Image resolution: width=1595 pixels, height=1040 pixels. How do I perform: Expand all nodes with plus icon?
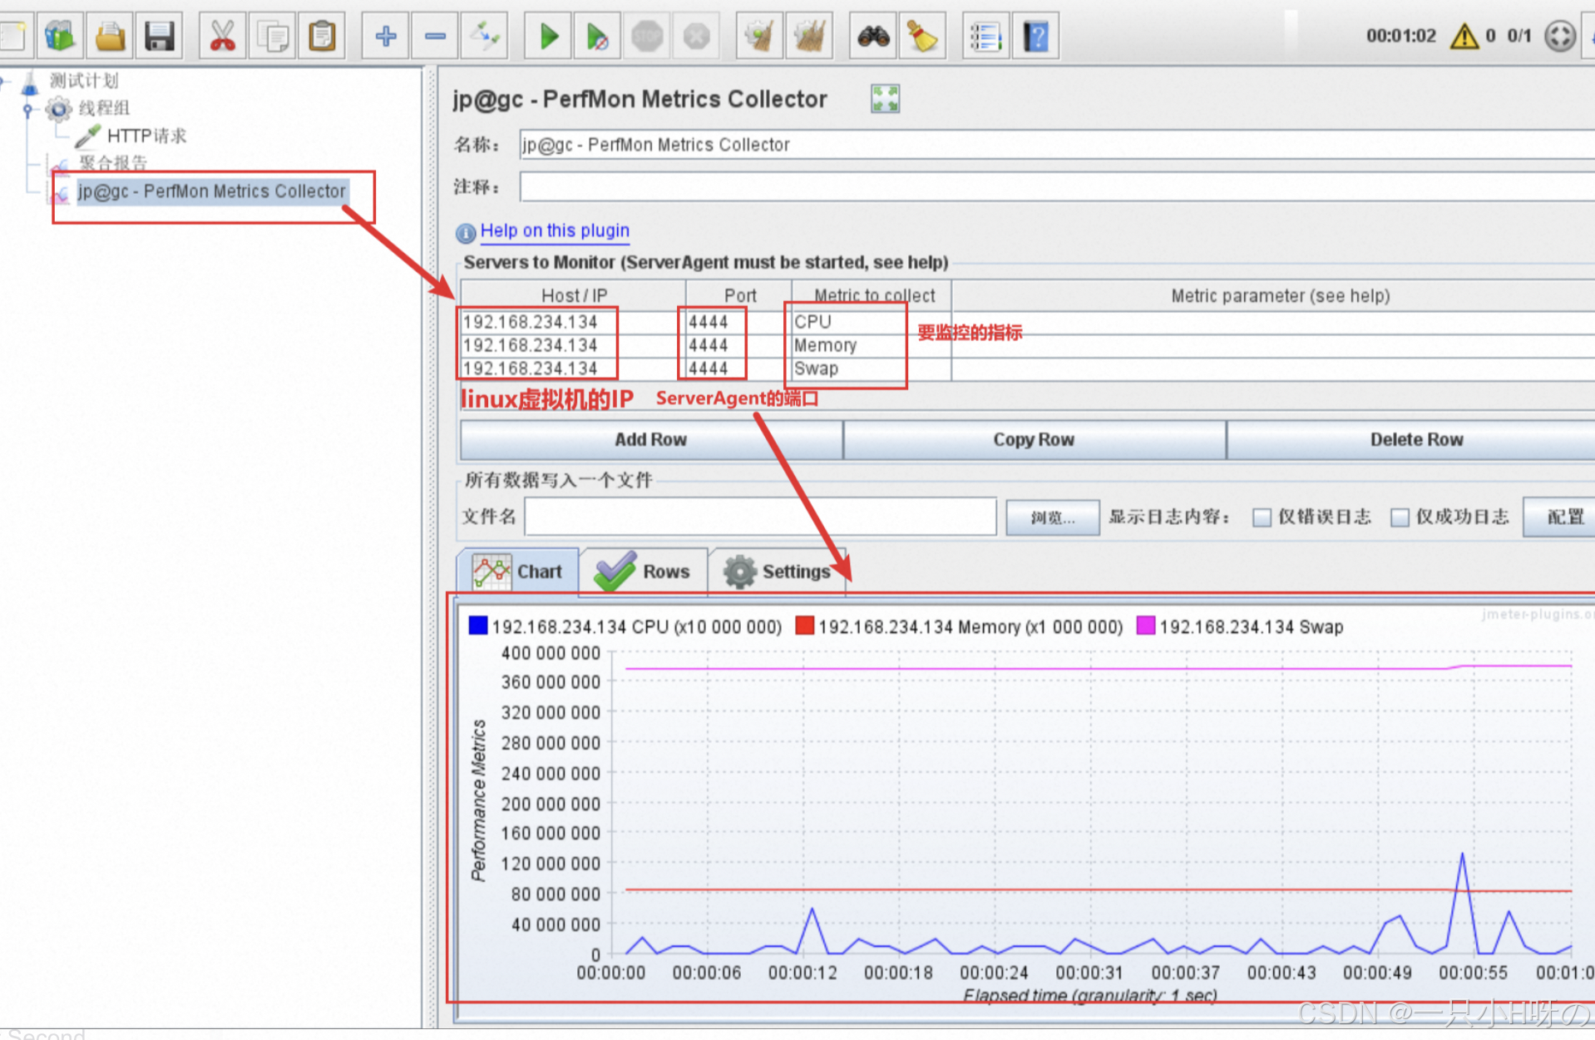(386, 36)
